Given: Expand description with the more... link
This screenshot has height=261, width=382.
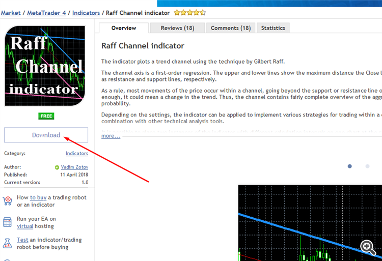Looking at the screenshot, I should [x=111, y=136].
